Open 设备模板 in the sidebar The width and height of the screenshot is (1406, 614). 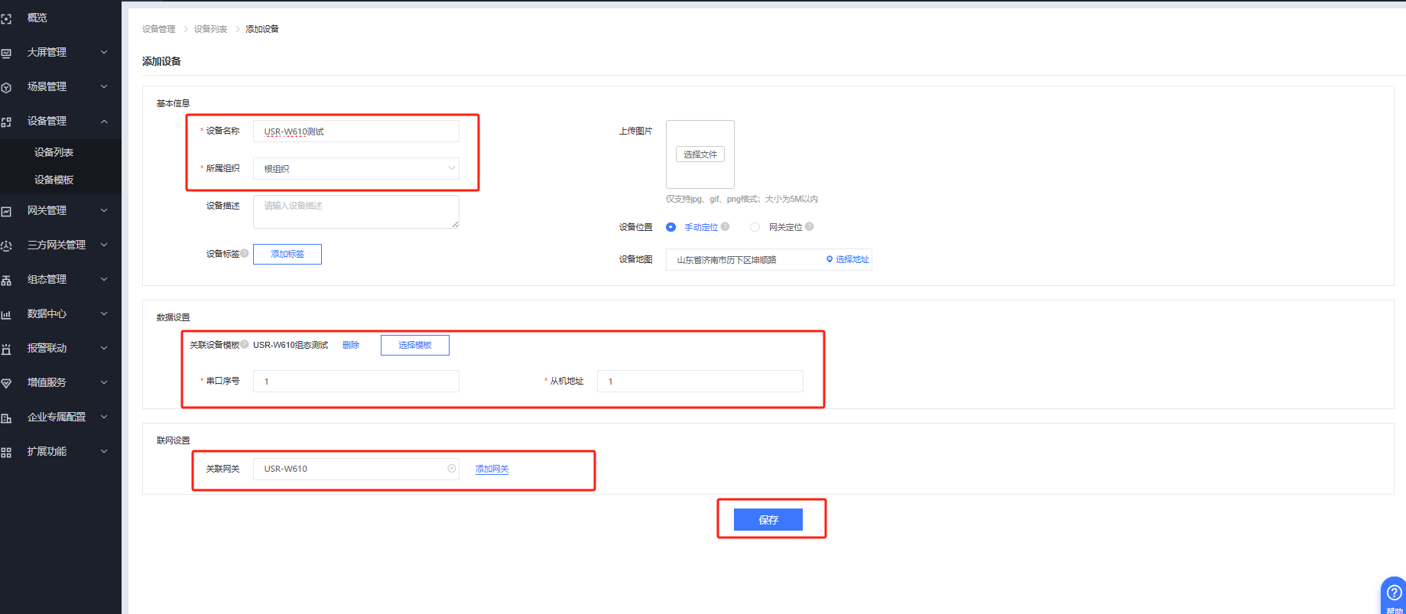[54, 180]
